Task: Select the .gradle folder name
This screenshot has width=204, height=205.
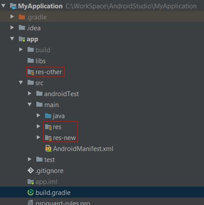Action: [37, 17]
